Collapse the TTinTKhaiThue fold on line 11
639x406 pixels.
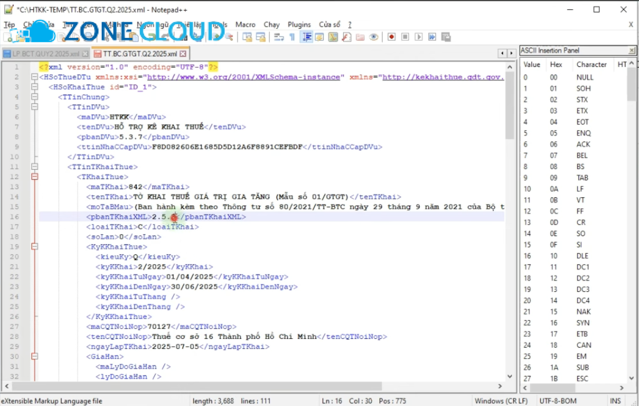(x=35, y=167)
